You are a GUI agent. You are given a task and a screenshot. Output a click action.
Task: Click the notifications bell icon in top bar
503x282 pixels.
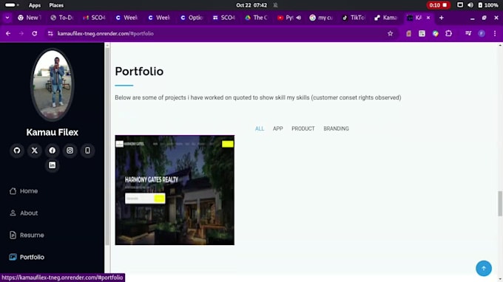(x=275, y=5)
